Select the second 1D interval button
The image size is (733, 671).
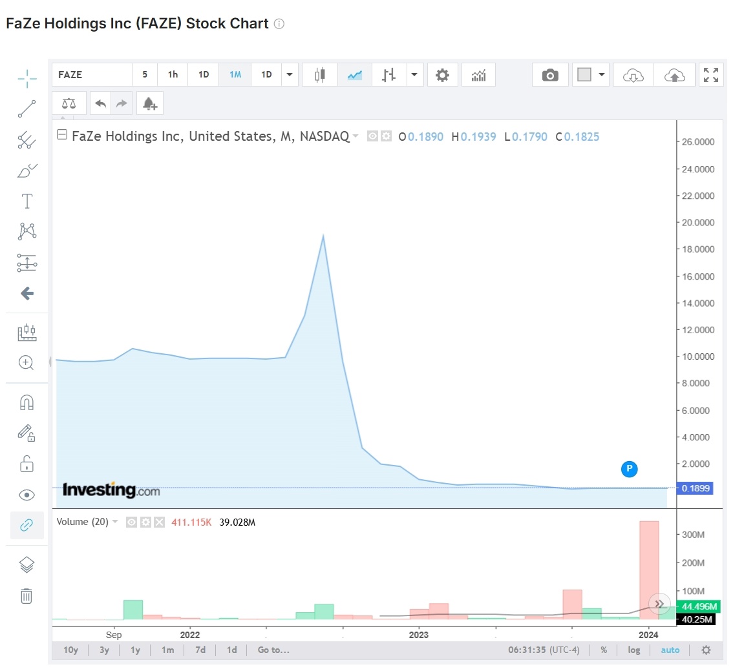tap(266, 75)
